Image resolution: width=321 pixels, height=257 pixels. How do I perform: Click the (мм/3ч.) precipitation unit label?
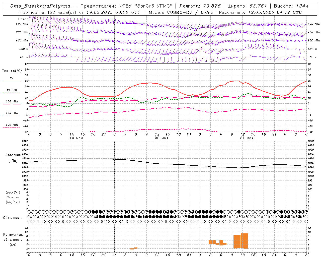13,192
